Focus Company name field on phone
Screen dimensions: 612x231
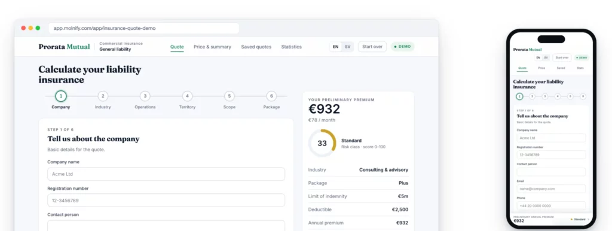point(551,138)
